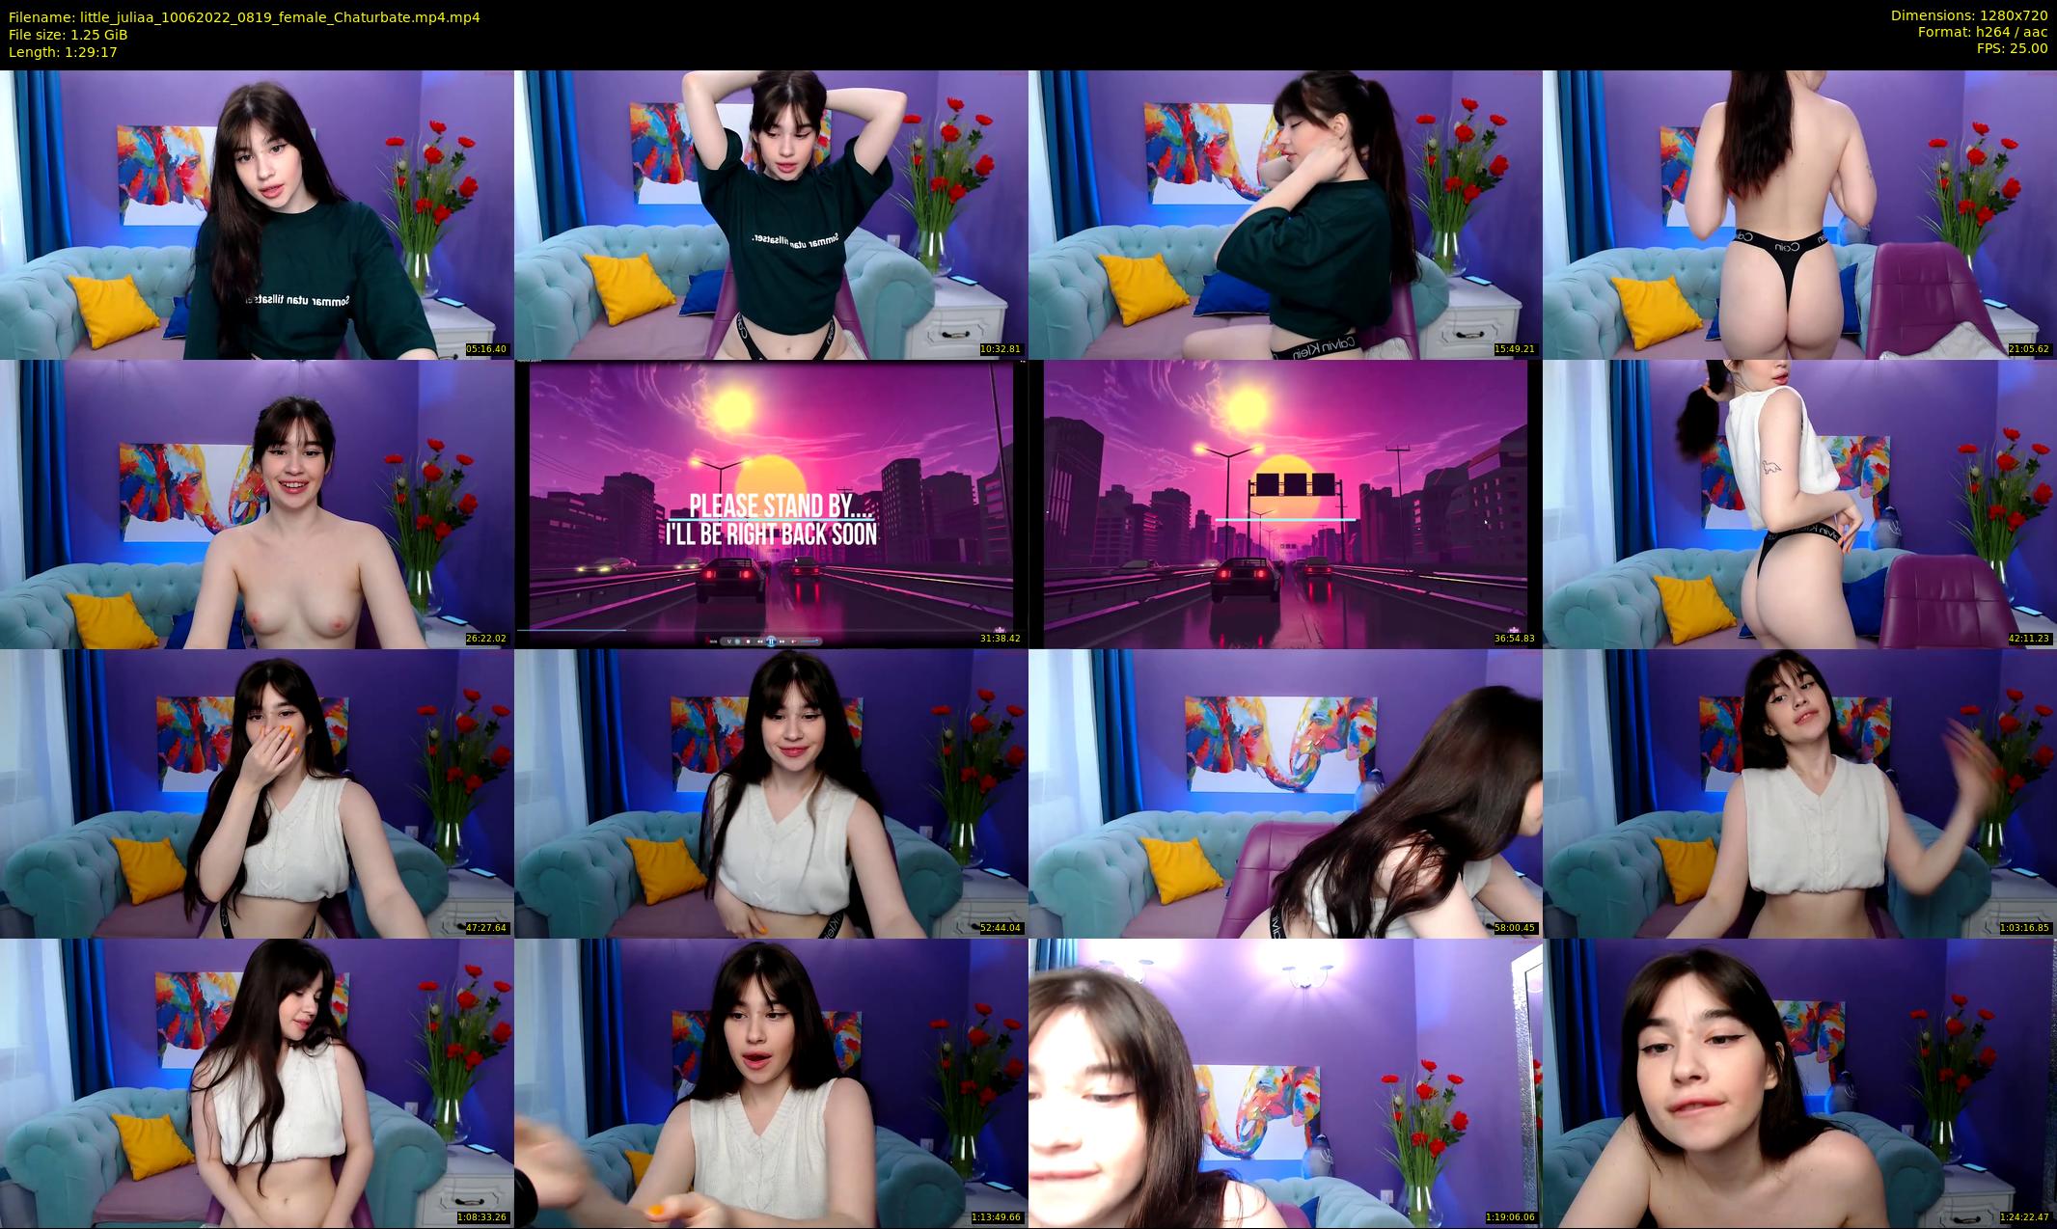Screen dimensions: 2057x1229
Task: Pause playback in the embedded media player
Action: pyautogui.click(x=771, y=642)
